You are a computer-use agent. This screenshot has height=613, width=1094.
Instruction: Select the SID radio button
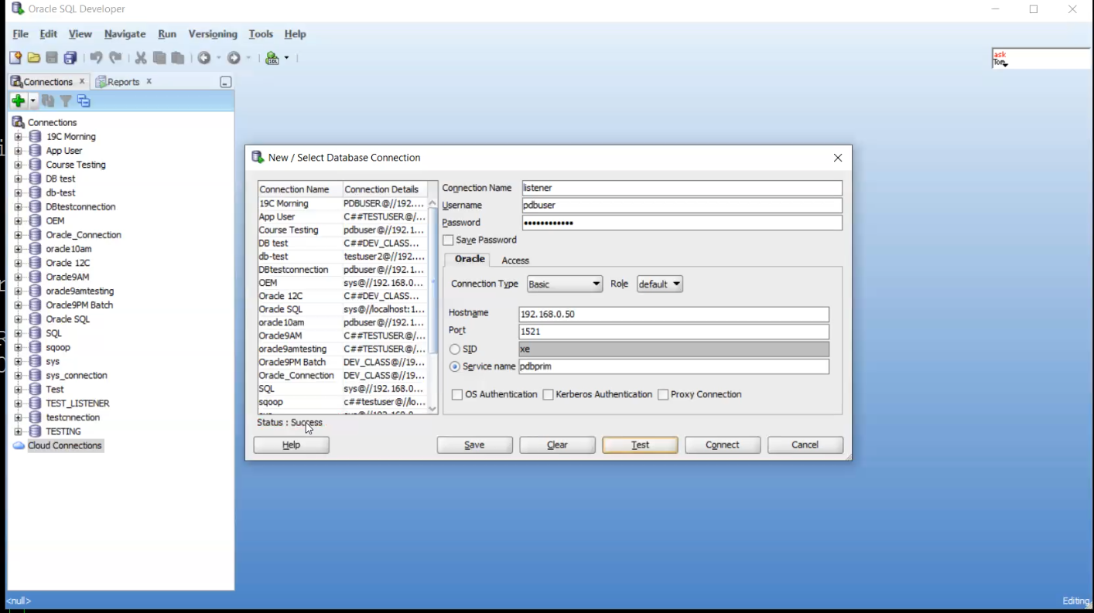click(x=455, y=349)
